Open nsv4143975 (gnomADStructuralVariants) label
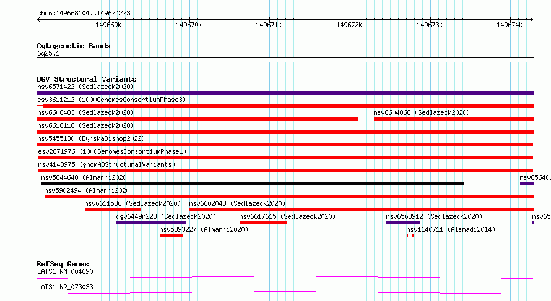Image resolution: width=551 pixels, height=301 pixels. (106, 164)
